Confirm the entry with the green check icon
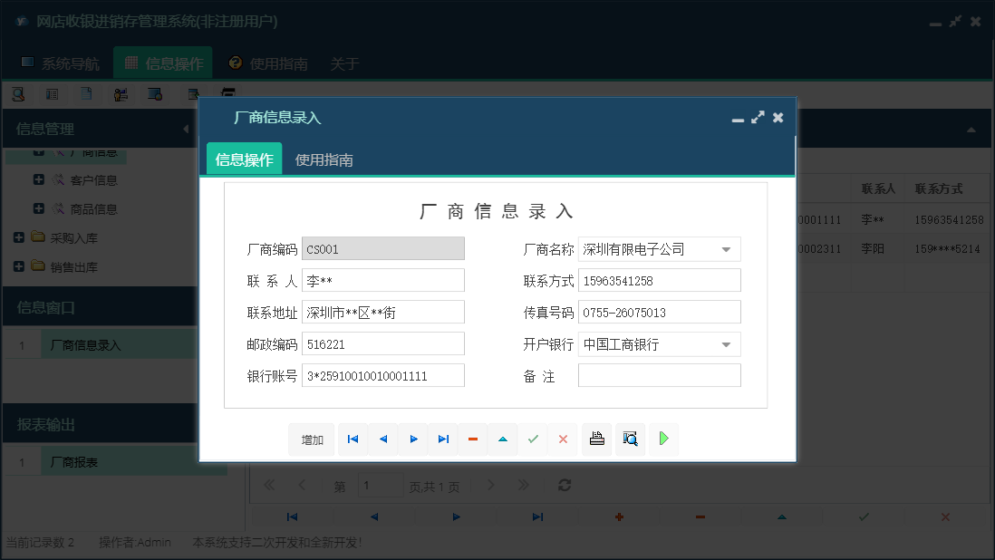The height and width of the screenshot is (560, 995). click(x=533, y=439)
